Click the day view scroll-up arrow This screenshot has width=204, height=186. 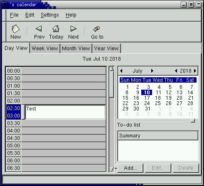pyautogui.click(x=112, y=69)
